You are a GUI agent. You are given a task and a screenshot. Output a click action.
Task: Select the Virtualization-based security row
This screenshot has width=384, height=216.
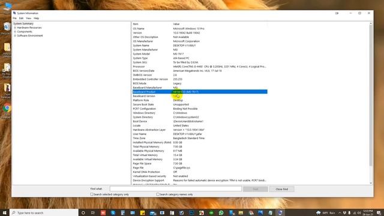(200, 176)
